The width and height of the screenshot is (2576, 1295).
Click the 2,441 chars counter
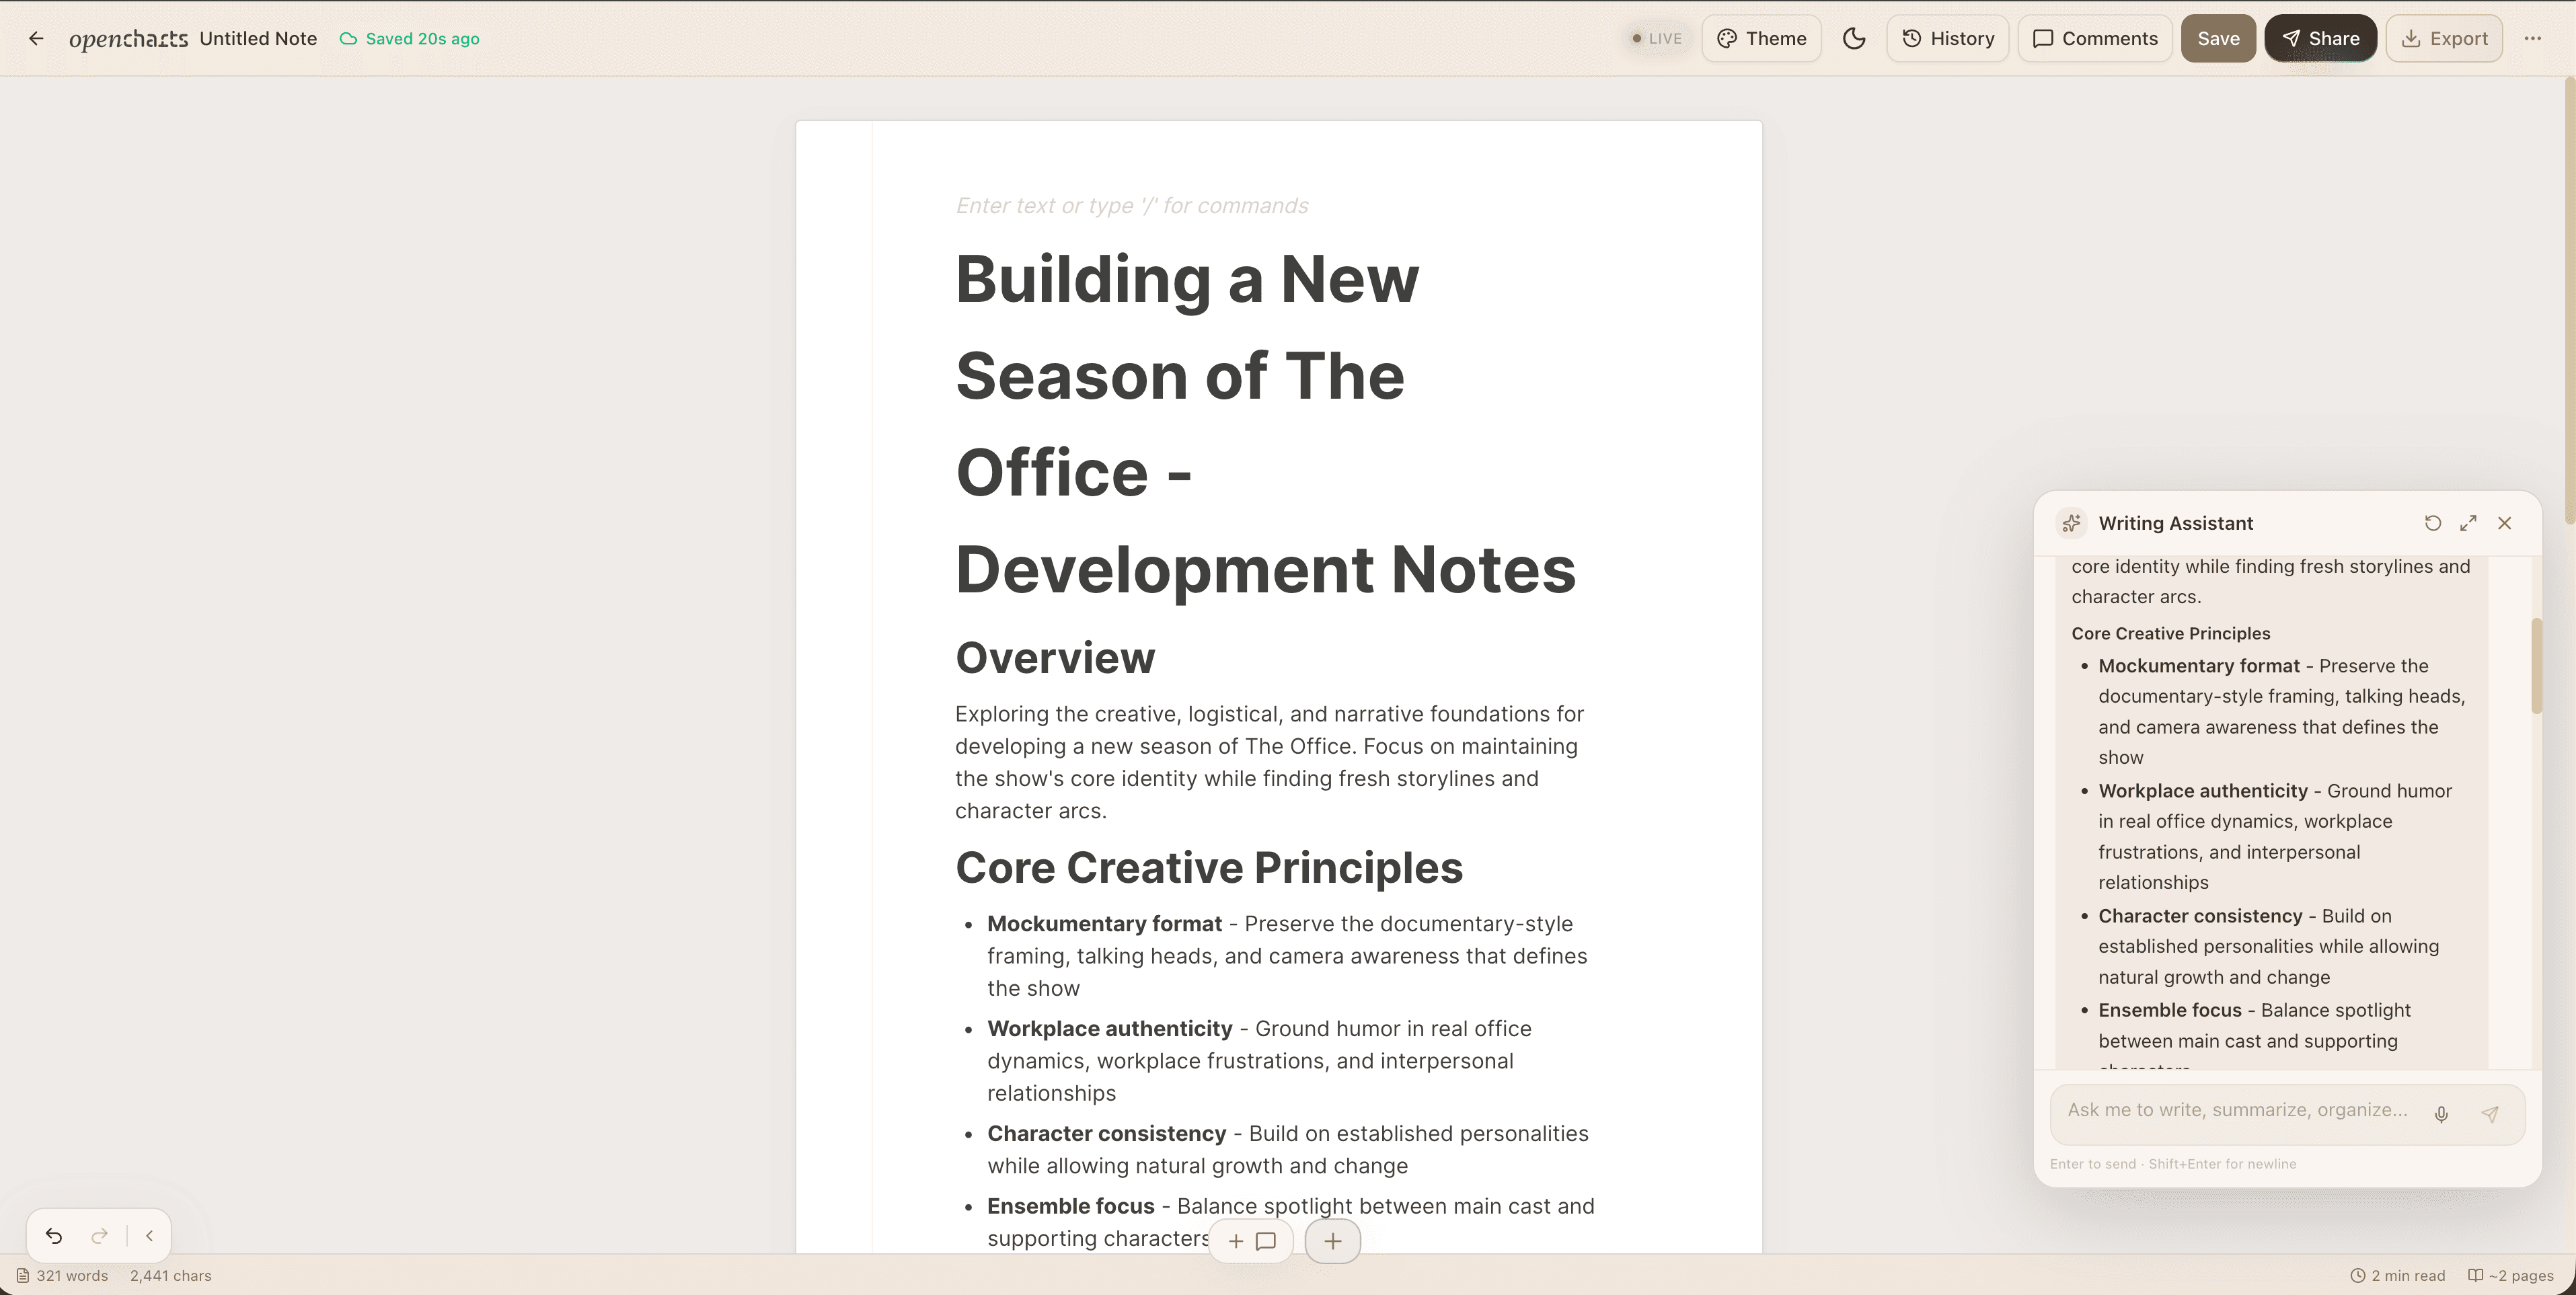[x=171, y=1275]
